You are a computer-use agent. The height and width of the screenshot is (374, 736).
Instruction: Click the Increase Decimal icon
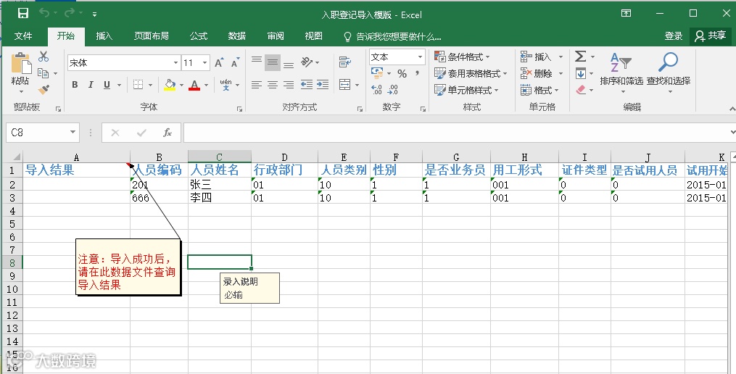click(x=376, y=90)
